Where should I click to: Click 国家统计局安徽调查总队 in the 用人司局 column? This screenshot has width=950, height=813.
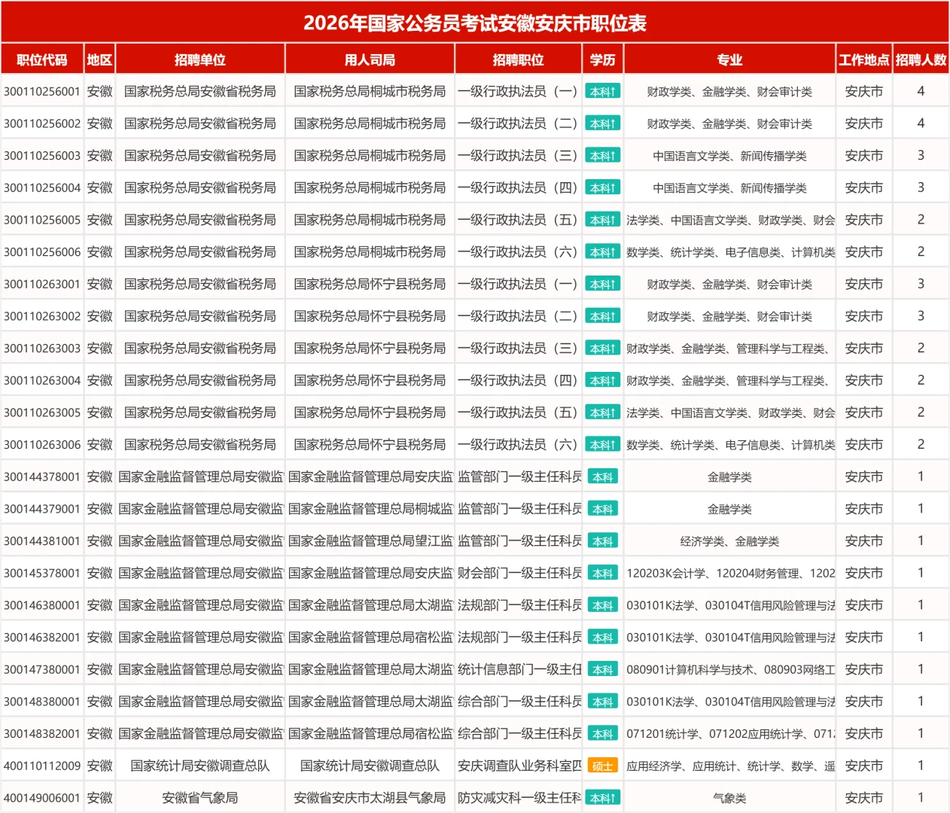(x=370, y=766)
